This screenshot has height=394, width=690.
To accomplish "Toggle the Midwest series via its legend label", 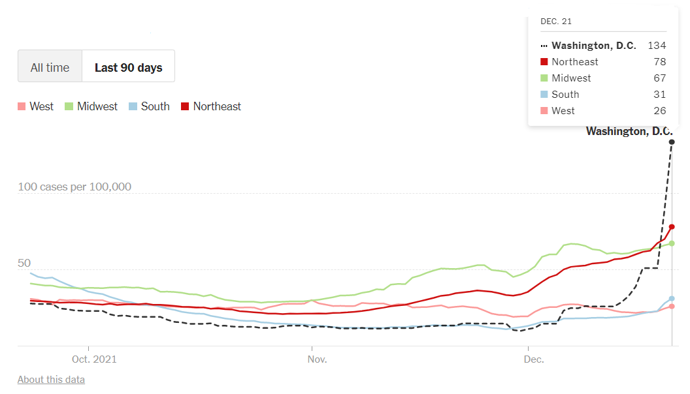I will [97, 106].
